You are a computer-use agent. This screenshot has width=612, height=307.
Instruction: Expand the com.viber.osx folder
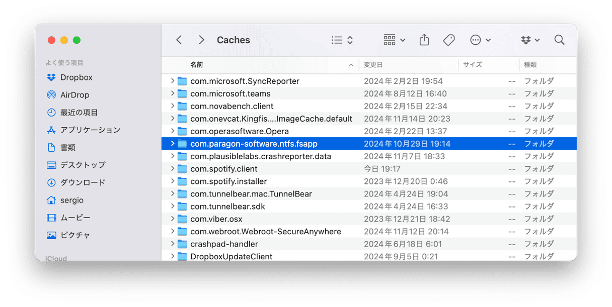pyautogui.click(x=172, y=219)
